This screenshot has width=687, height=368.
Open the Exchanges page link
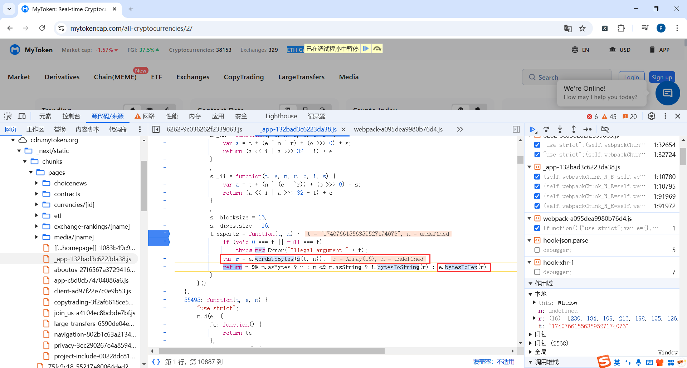193,77
